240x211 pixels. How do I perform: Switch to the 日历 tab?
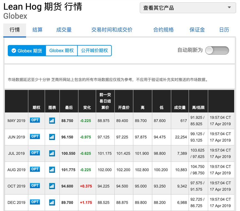[224, 29]
